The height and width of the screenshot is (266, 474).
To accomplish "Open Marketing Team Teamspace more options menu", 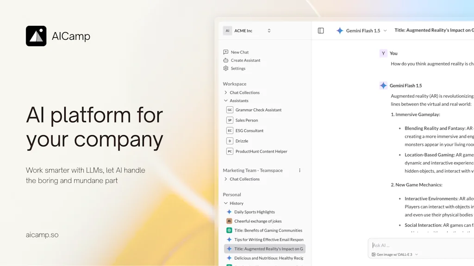I will coord(299,170).
